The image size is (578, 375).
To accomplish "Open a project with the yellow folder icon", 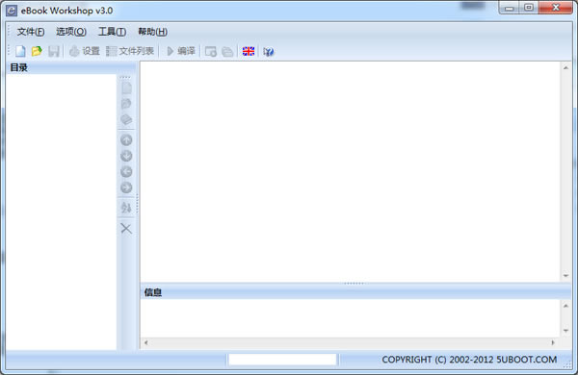I will [x=37, y=51].
